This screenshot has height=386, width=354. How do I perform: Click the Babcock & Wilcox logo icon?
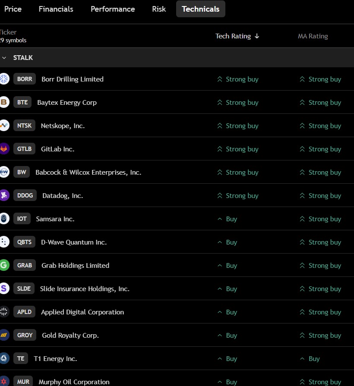click(4, 172)
